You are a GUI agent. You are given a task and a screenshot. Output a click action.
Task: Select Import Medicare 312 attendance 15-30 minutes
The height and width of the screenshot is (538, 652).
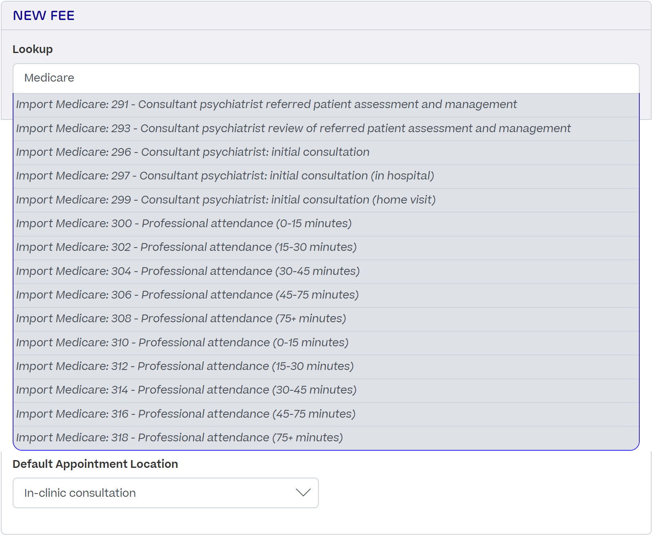[x=326, y=367]
